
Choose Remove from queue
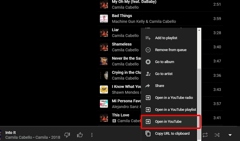point(169,50)
